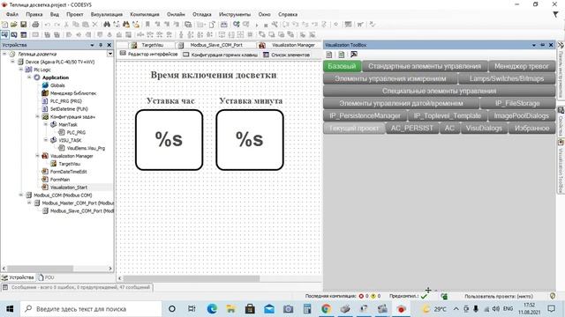Toggle auto-hide pin on Visualization ToolBox

(542, 45)
